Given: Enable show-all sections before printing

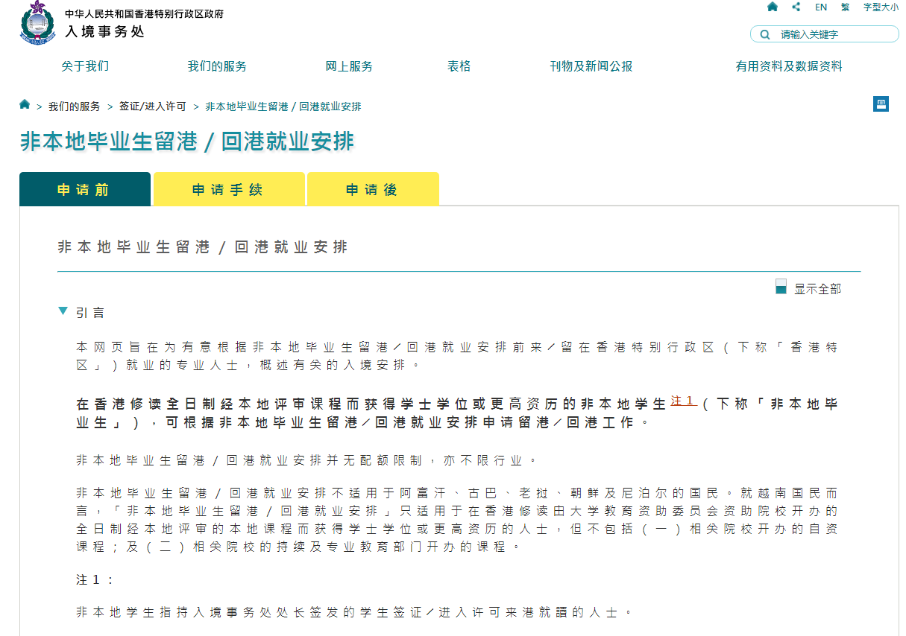Looking at the screenshot, I should click(x=781, y=285).
